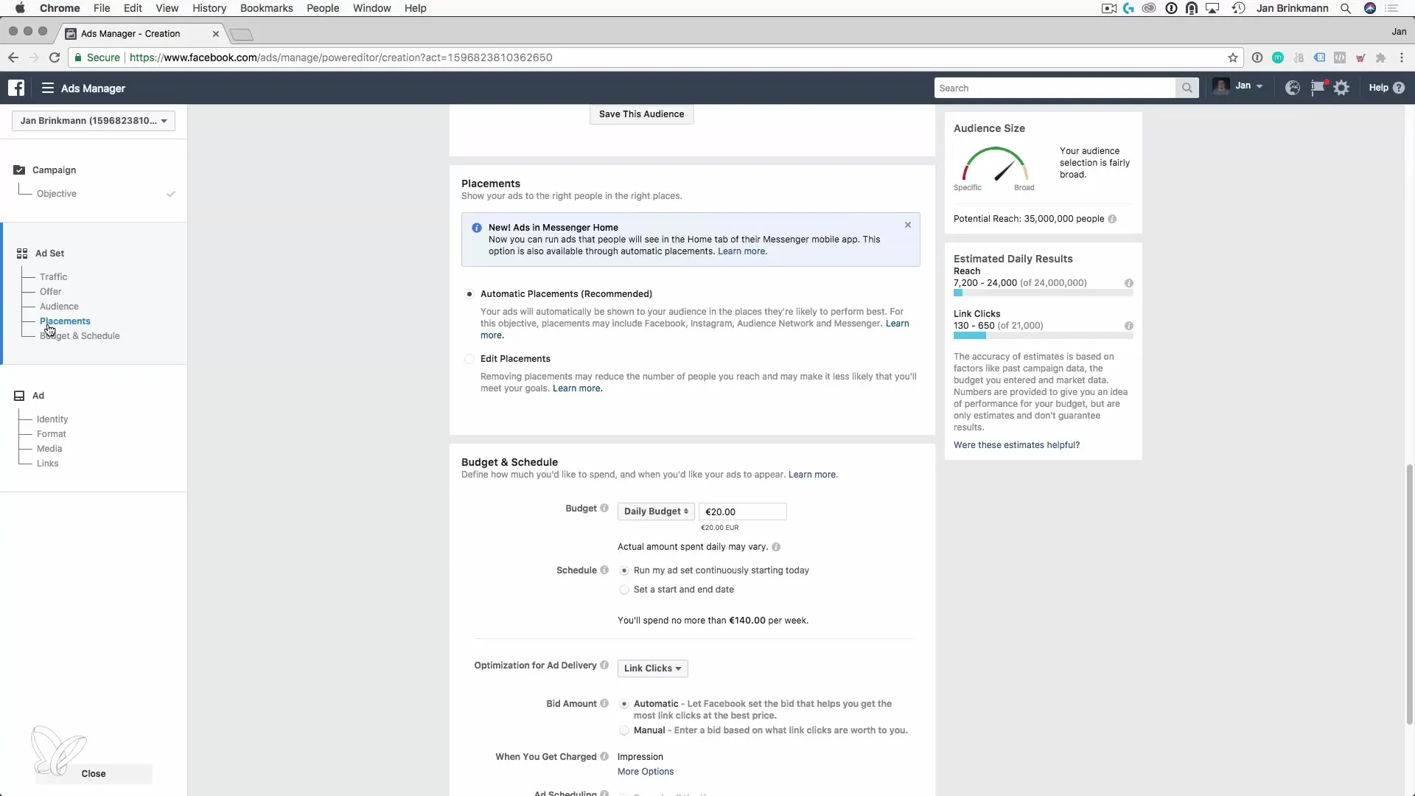Click the €20.00 budget amount field
Image resolution: width=1415 pixels, height=796 pixels.
click(742, 512)
